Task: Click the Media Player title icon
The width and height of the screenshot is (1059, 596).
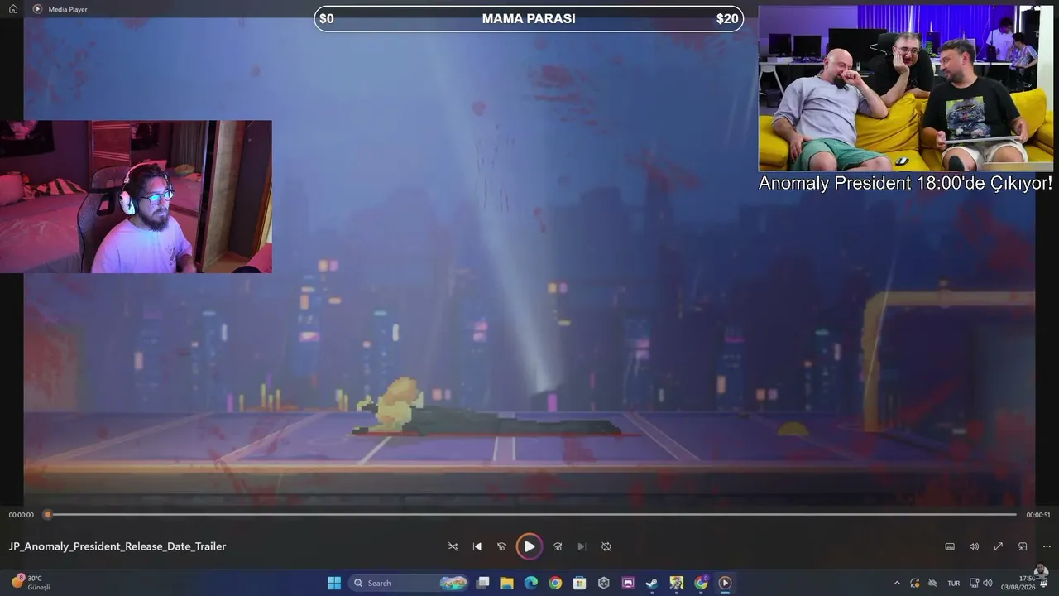Action: coord(37,9)
